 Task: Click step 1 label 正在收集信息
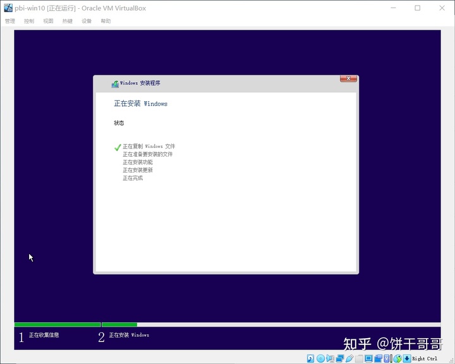(44, 335)
